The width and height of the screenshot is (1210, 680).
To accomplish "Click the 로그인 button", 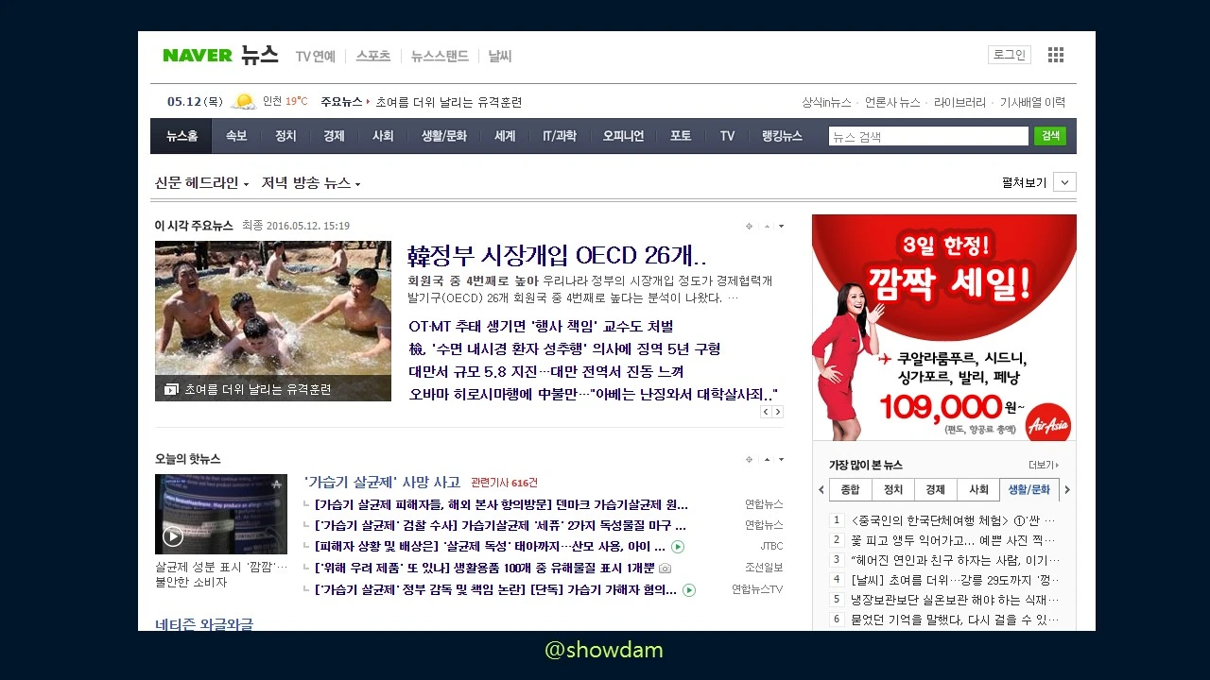I will 1009,54.
